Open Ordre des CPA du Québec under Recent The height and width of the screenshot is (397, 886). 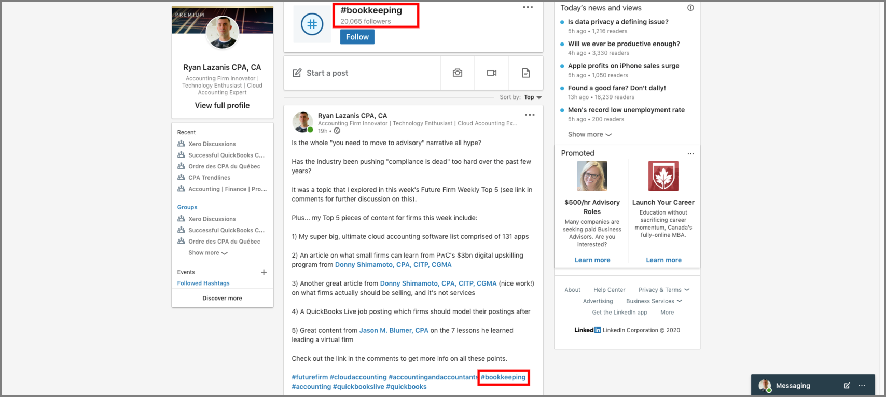(224, 166)
